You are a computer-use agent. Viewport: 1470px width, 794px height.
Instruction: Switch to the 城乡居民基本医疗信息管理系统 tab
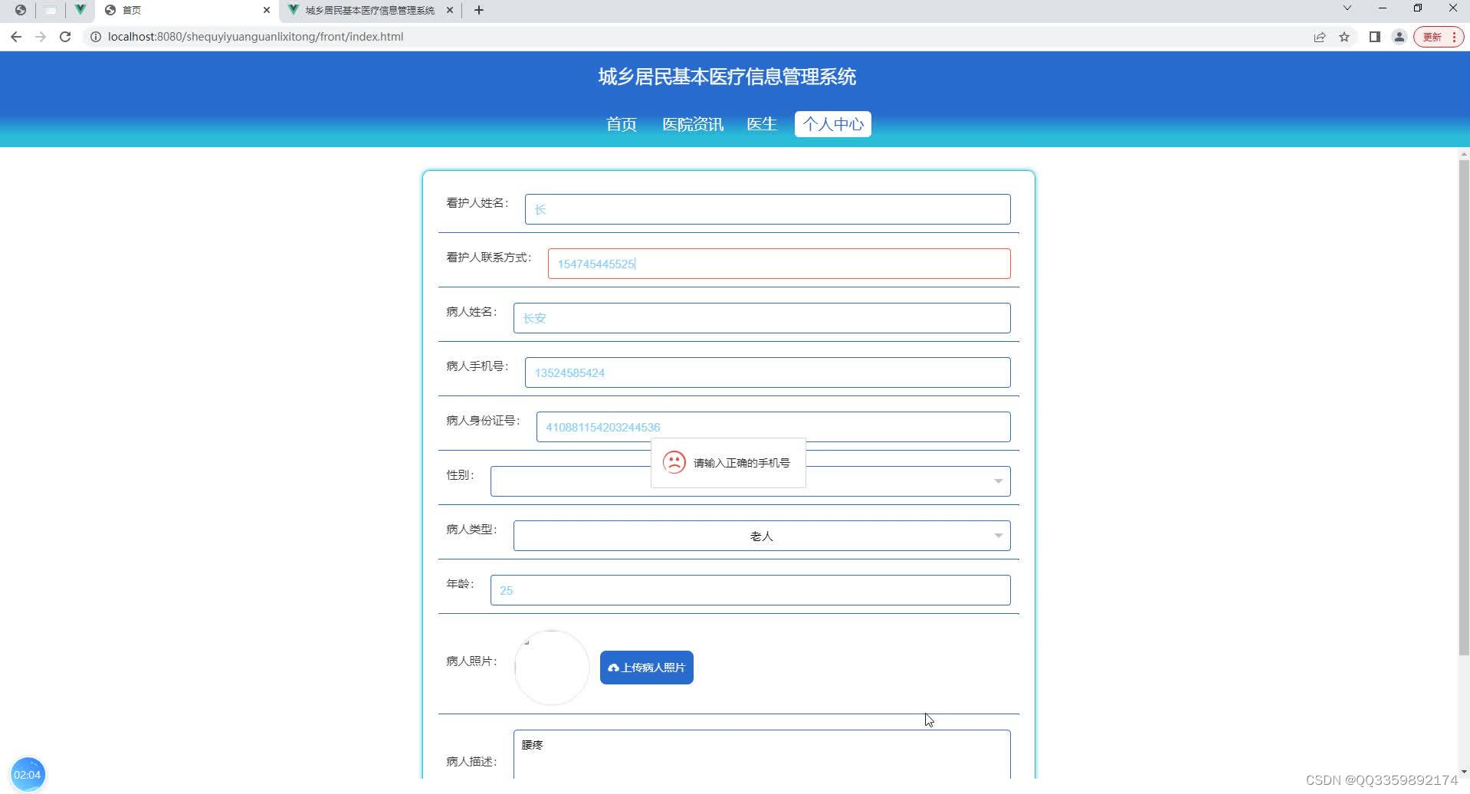tap(370, 10)
